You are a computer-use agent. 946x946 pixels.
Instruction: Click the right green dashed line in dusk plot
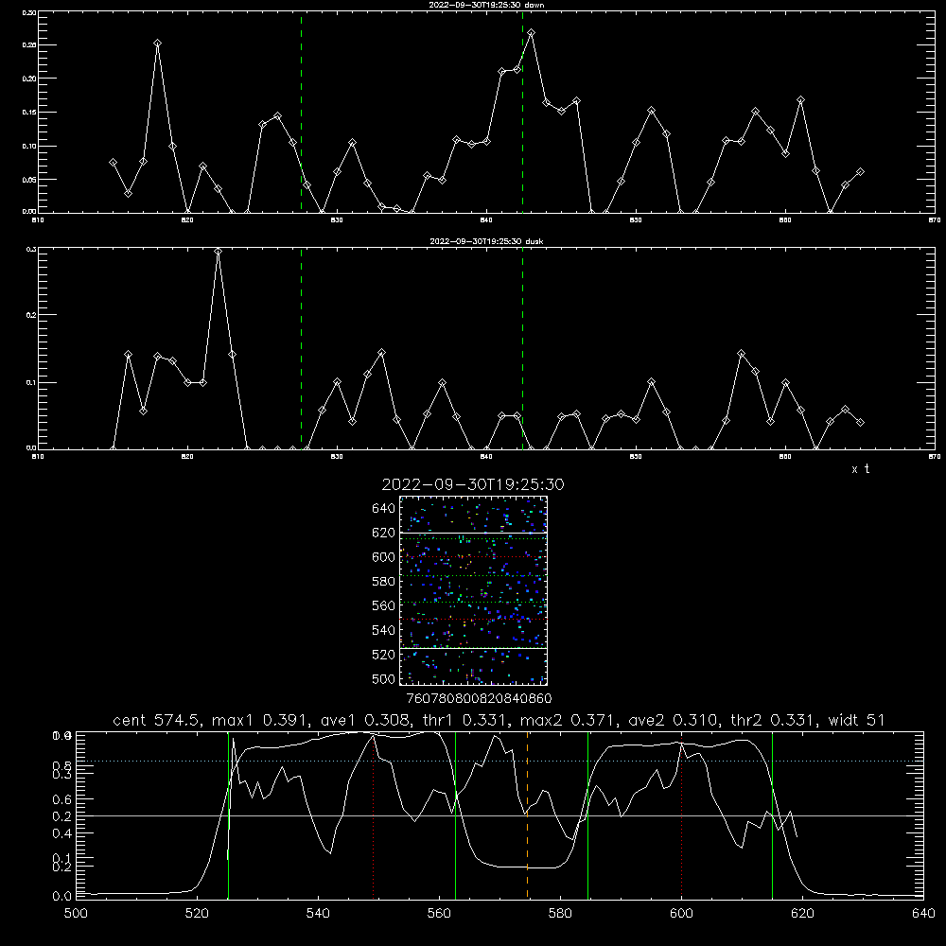522,348
